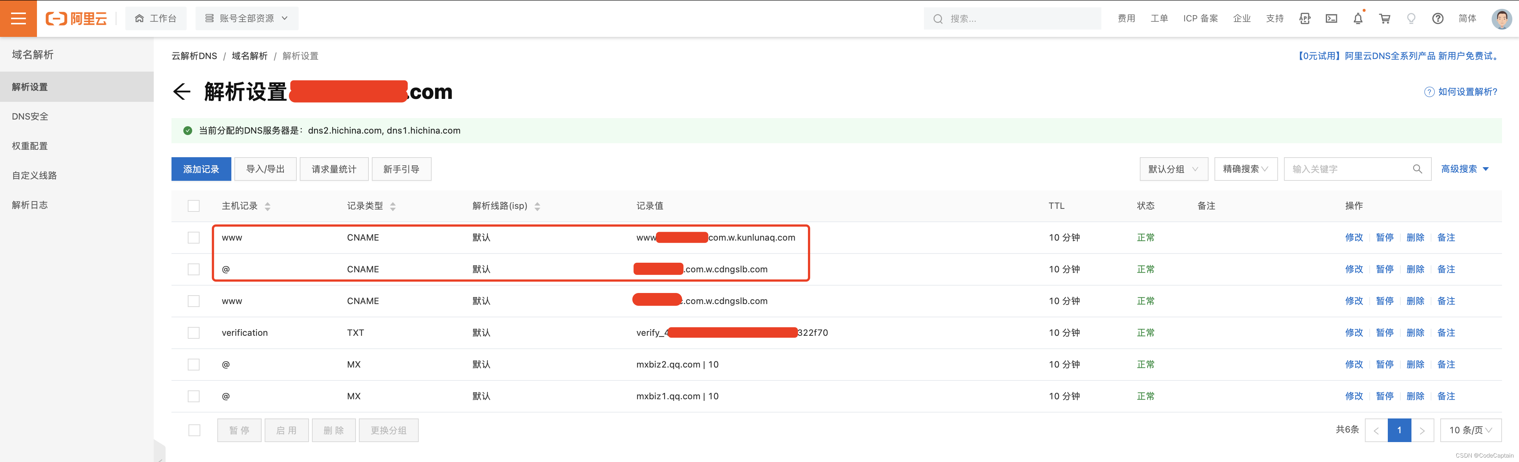1519x462 pixels.
Task: Click 域名解析 breadcrumb link
Action: click(249, 56)
